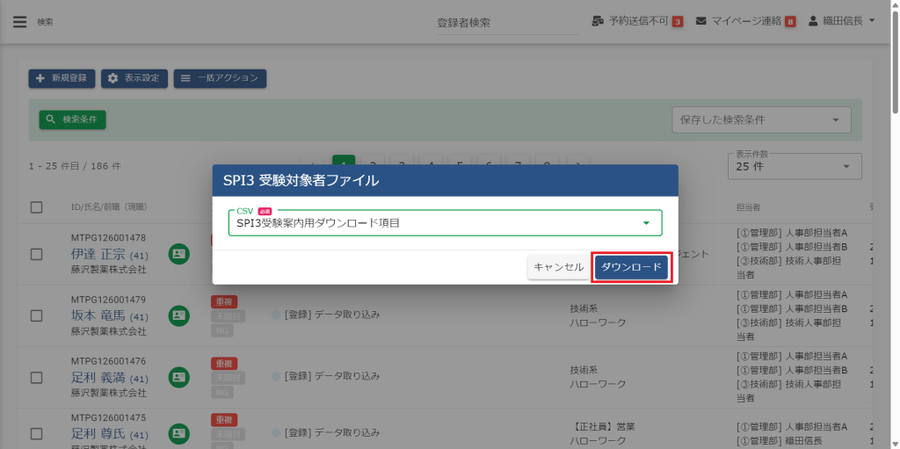Select checkbox beside 坂本 竜馬
This screenshot has width=900, height=449.
click(x=37, y=315)
